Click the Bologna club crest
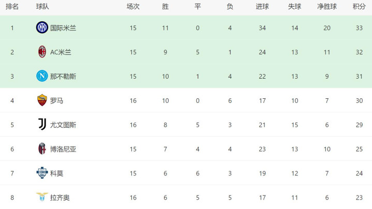 click(x=42, y=149)
